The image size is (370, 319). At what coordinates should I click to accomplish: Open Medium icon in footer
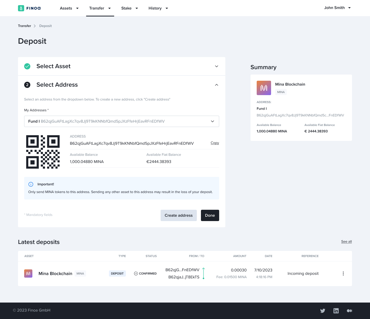[349, 311]
